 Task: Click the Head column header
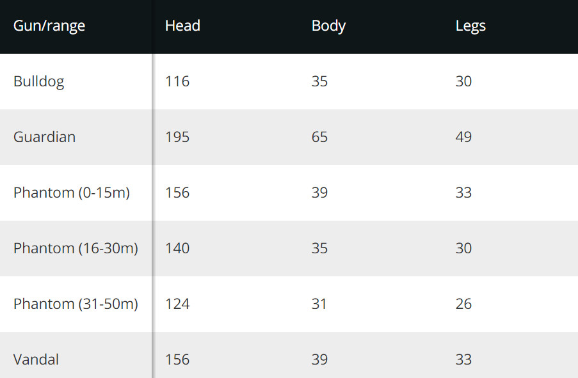[182, 26]
